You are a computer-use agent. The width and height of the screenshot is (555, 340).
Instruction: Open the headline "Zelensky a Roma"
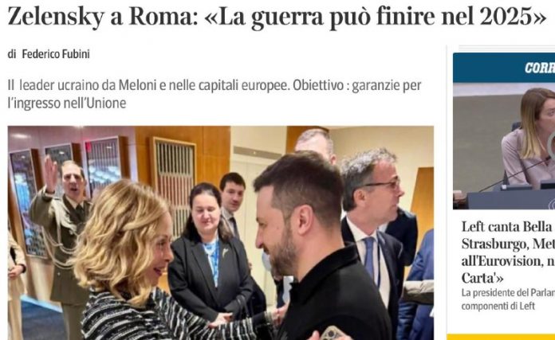click(x=277, y=17)
